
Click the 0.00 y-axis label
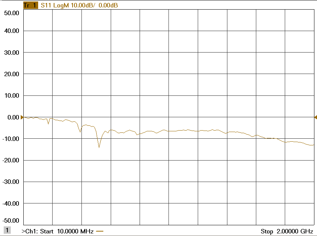[x=13, y=117]
